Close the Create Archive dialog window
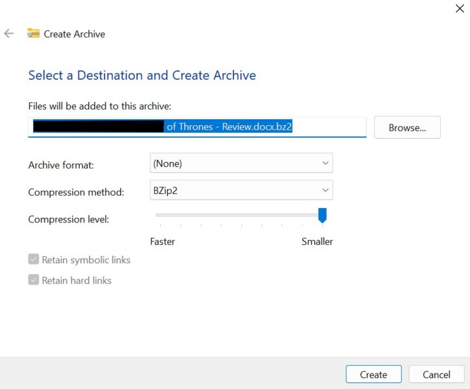This screenshot has width=470, height=389. (460, 8)
